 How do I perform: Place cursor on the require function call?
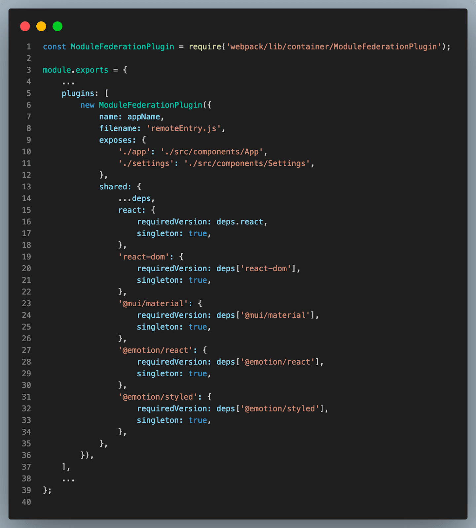[x=205, y=47]
